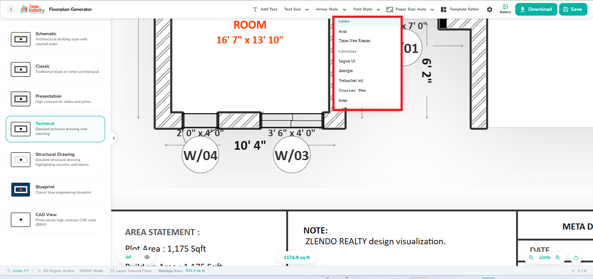Image resolution: width=593 pixels, height=279 pixels.
Task: Click the 3' 6" x 4' 0" window size
Action: pos(292,133)
